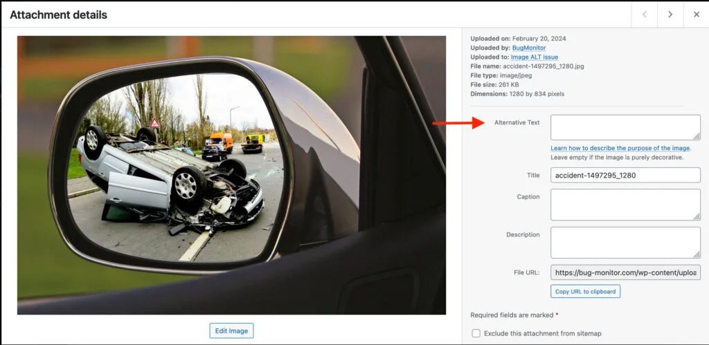Open the Image ALT issue link
This screenshot has height=345, width=709.
535,57
